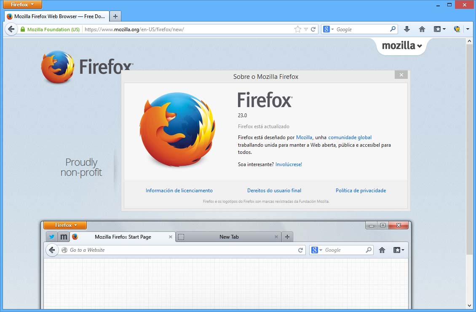Viewport: 476px width, 312px height.
Task: Open Google engine selector in mockup search
Action: point(317,250)
